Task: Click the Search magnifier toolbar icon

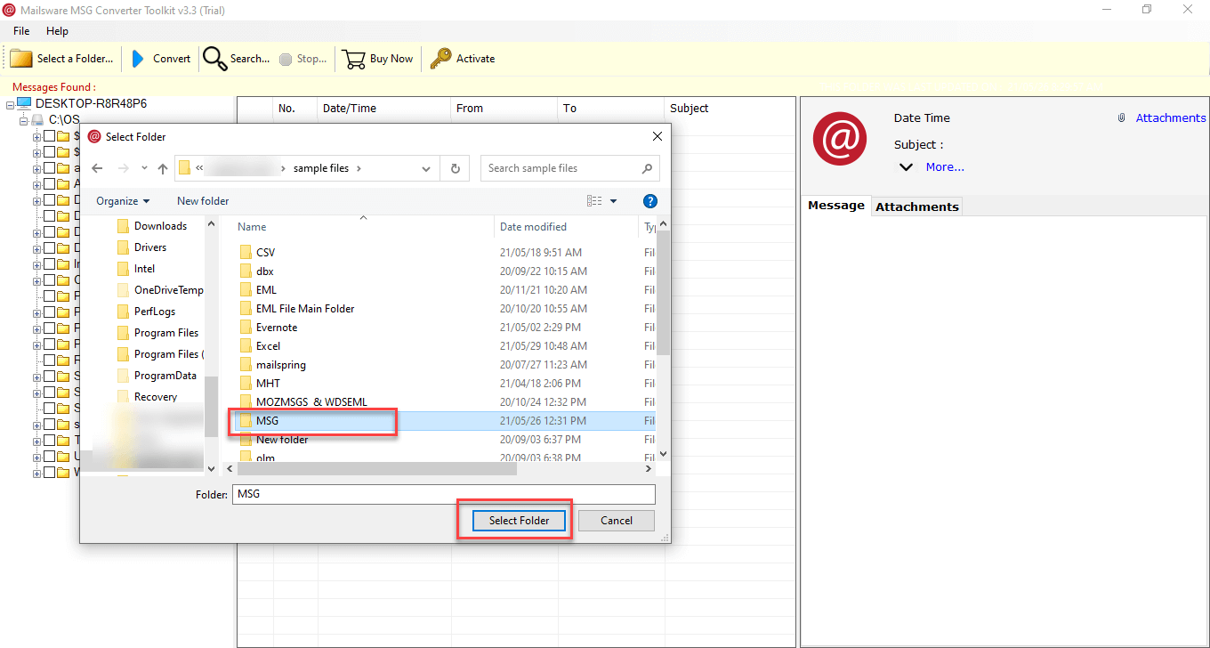Action: (x=214, y=59)
